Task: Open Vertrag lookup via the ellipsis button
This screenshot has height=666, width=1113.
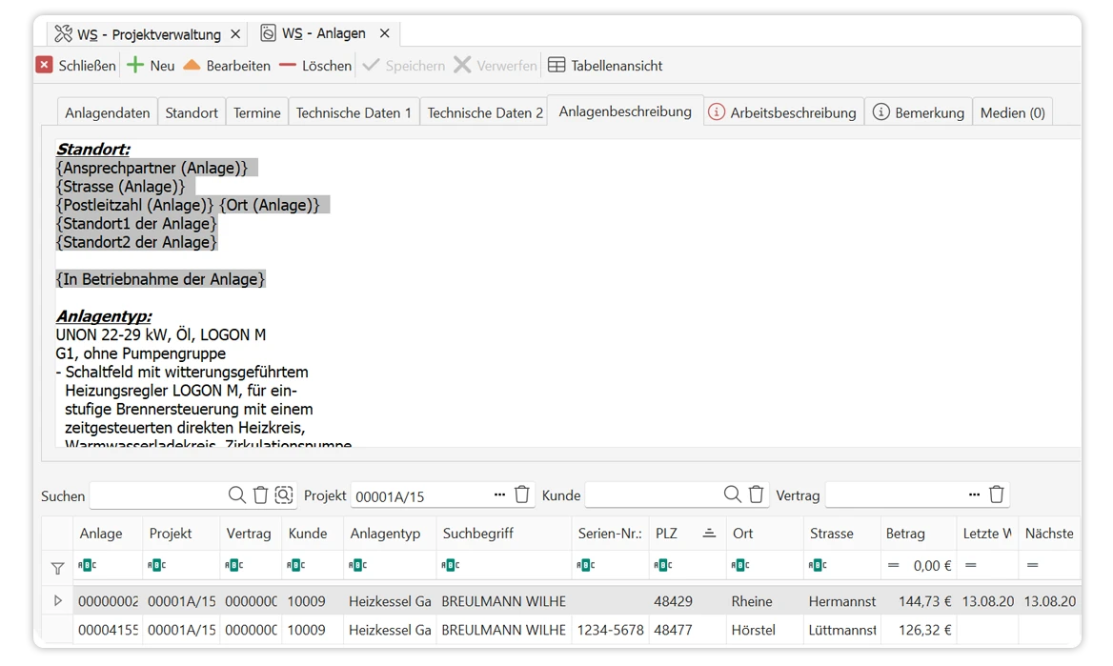Action: click(x=974, y=494)
